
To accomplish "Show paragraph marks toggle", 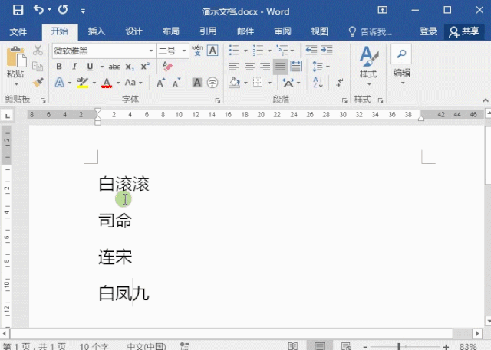I will tap(340, 83).
